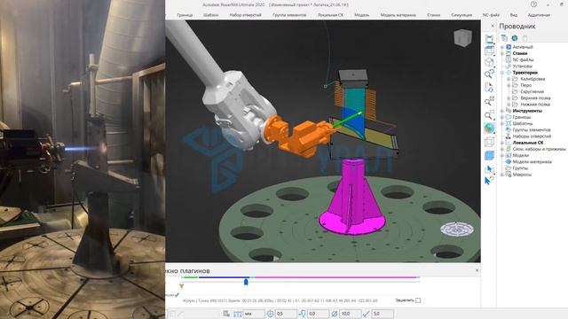Select Модели материала tree item
The image size is (568, 319).
(x=532, y=161)
